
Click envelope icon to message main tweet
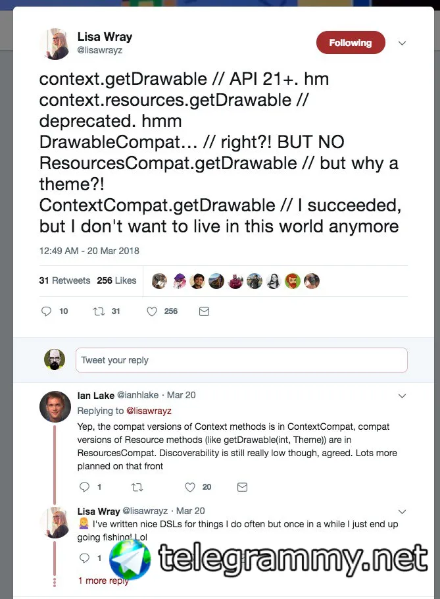coord(204,311)
